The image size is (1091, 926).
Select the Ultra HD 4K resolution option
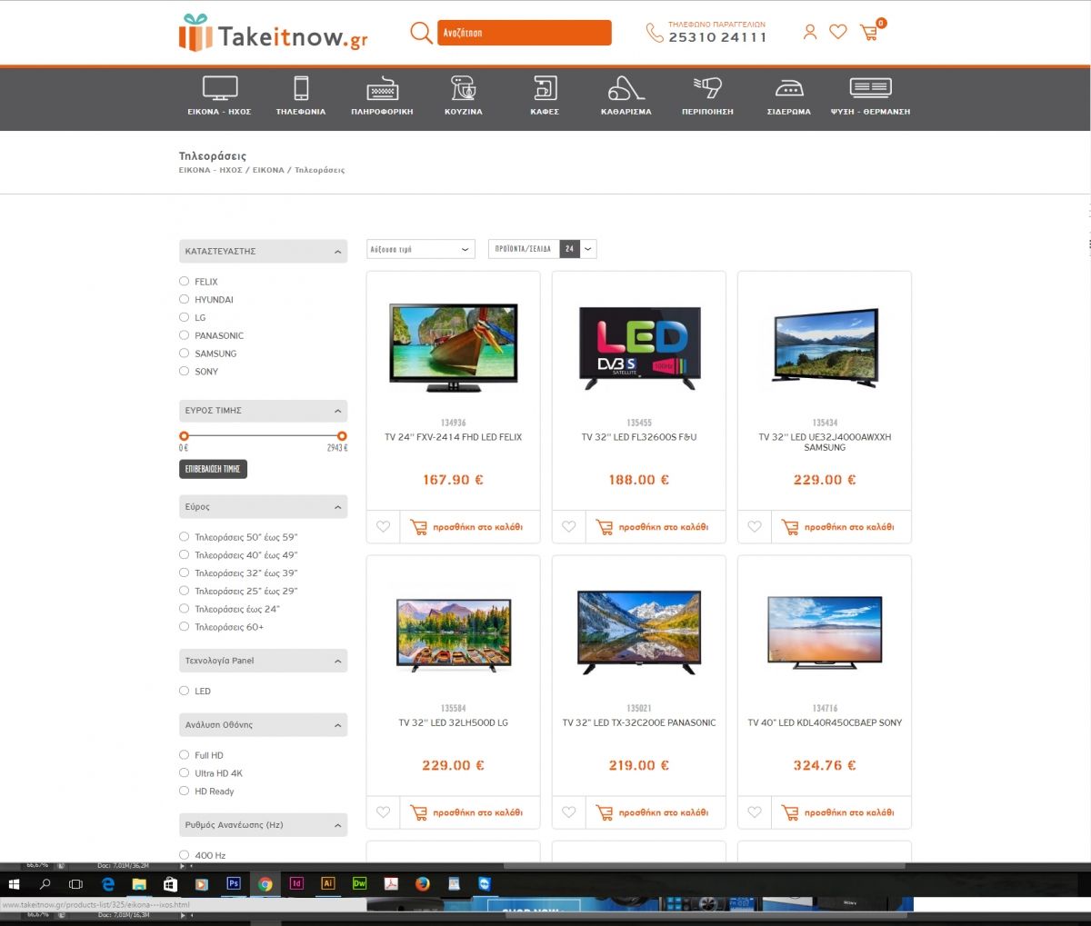[x=185, y=773]
